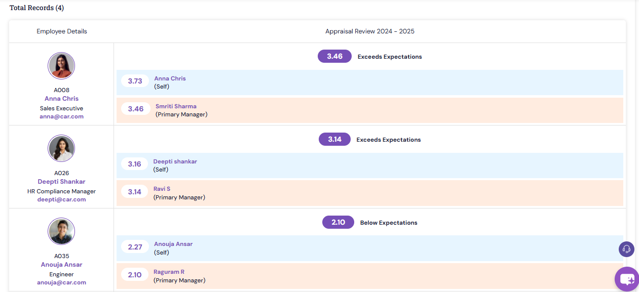
Task: Open Anna Chris employee name link
Action: [61, 99]
